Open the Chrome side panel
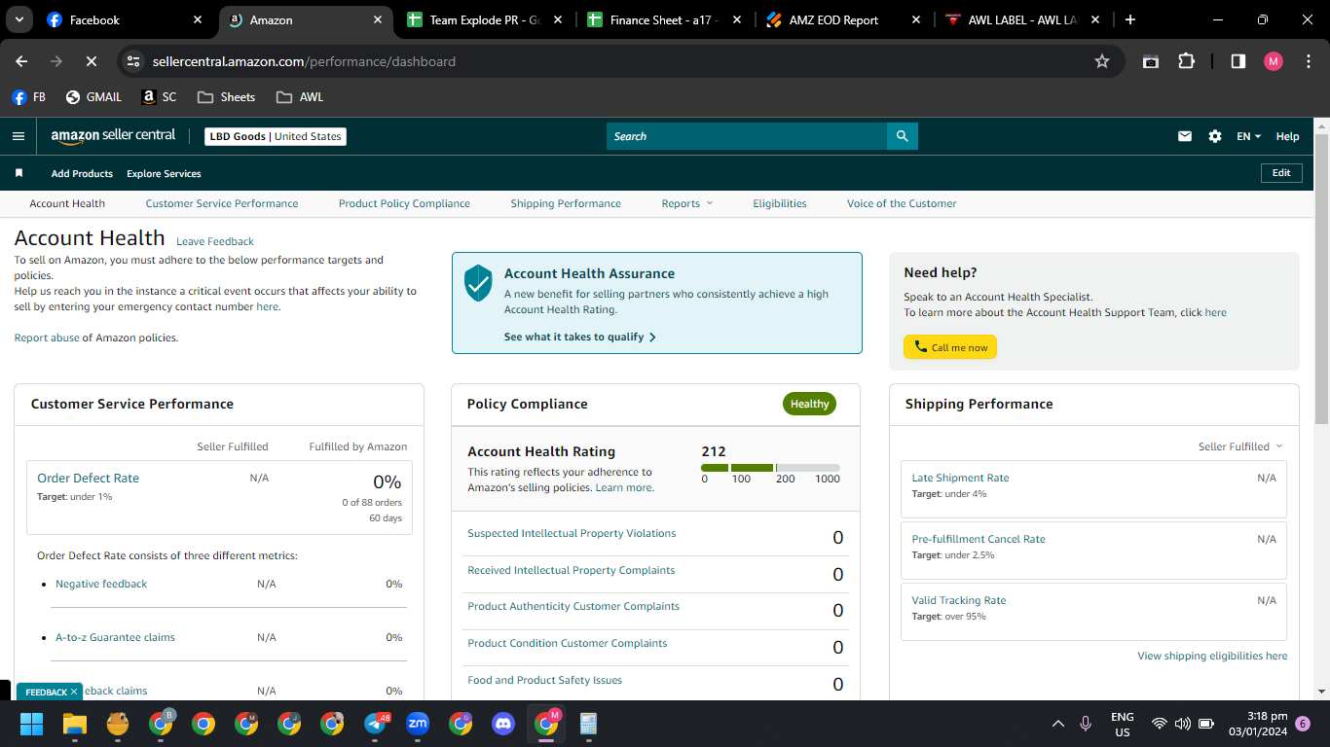Image resolution: width=1330 pixels, height=747 pixels. pyautogui.click(x=1238, y=61)
